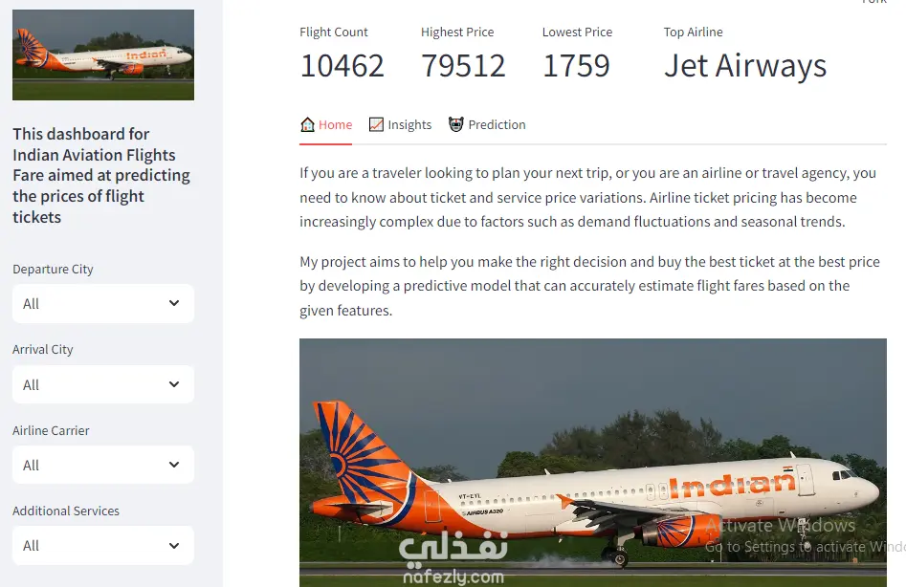Click the face icon beside Prediction
The height and width of the screenshot is (587, 906).
click(456, 124)
